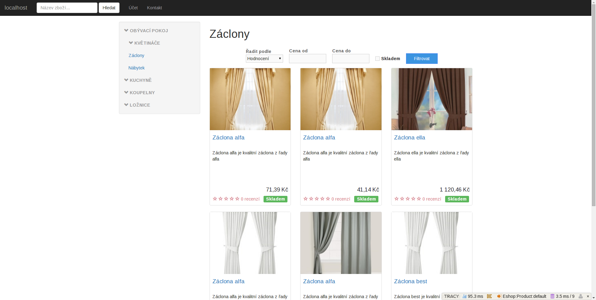The image size is (596, 300).
Task: Collapse the OBÝVACÍ POKOJ category
Action: point(146,31)
